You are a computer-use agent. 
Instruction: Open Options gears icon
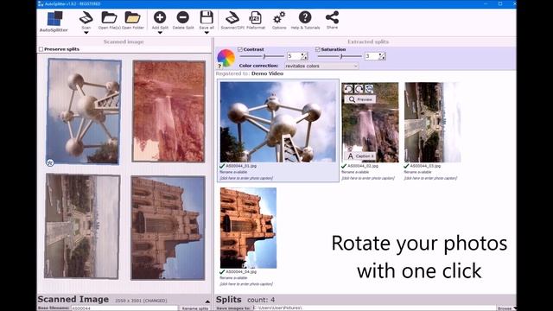point(279,17)
